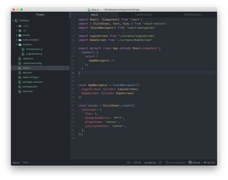Expand the node_modules folder
The image size is (228, 180).
point(16,40)
